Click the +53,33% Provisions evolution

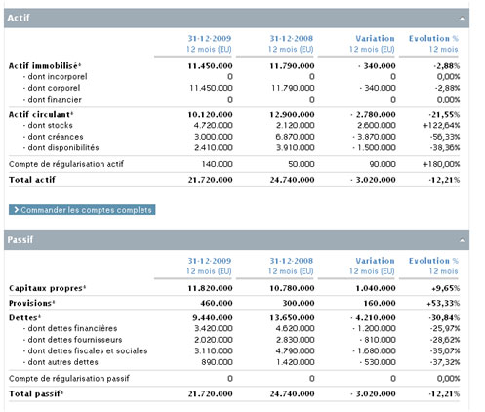(x=443, y=303)
